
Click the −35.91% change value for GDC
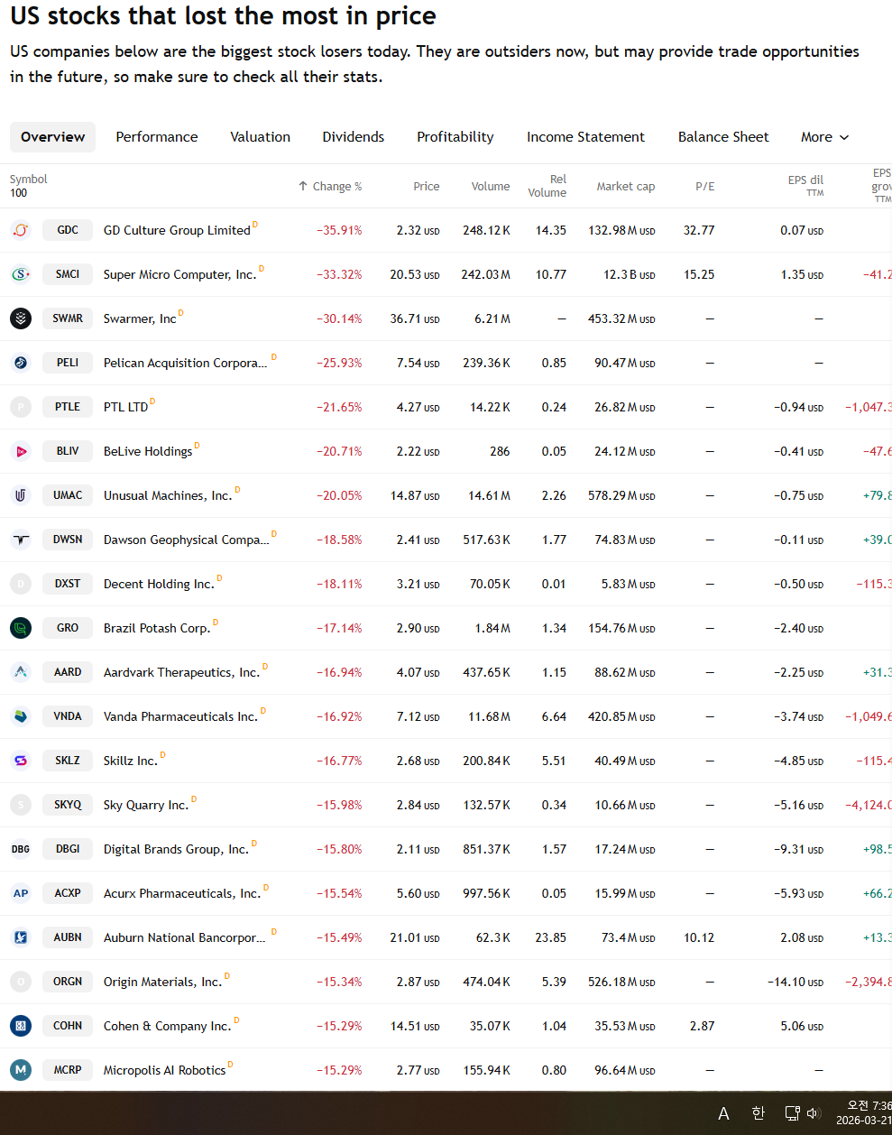coord(339,230)
